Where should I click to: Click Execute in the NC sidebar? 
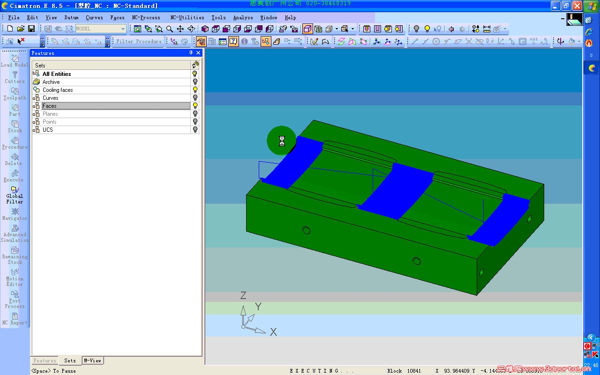pyautogui.click(x=15, y=176)
